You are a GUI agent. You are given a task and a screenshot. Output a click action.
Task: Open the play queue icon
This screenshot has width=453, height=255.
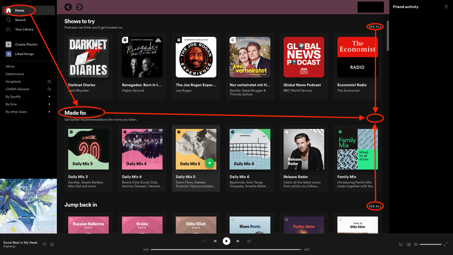pos(401,244)
